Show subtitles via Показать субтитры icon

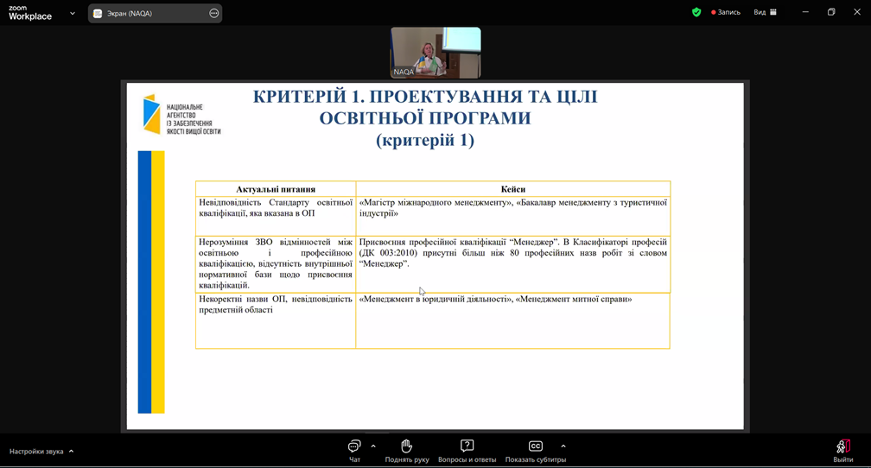[536, 446]
